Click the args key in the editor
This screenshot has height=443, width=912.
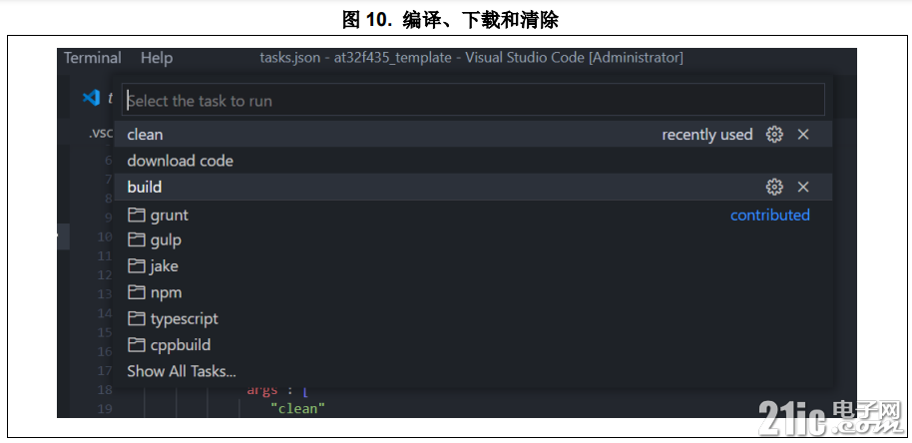262,390
